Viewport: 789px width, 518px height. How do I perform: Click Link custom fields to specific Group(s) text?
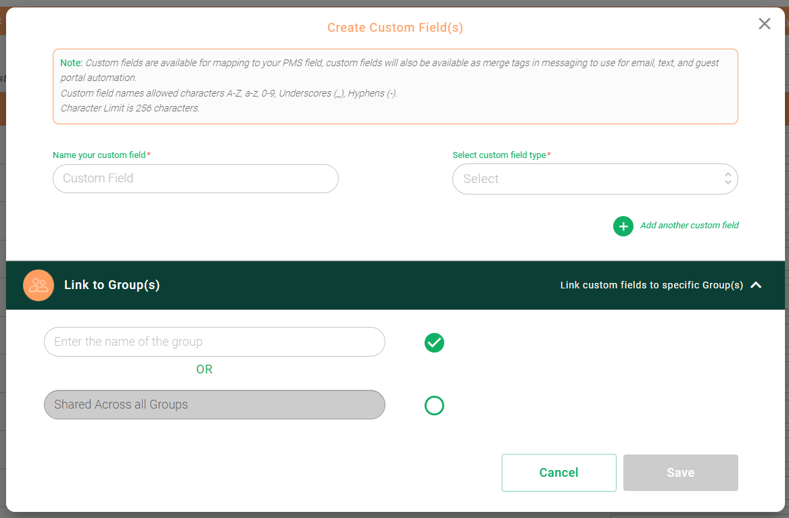[652, 285]
